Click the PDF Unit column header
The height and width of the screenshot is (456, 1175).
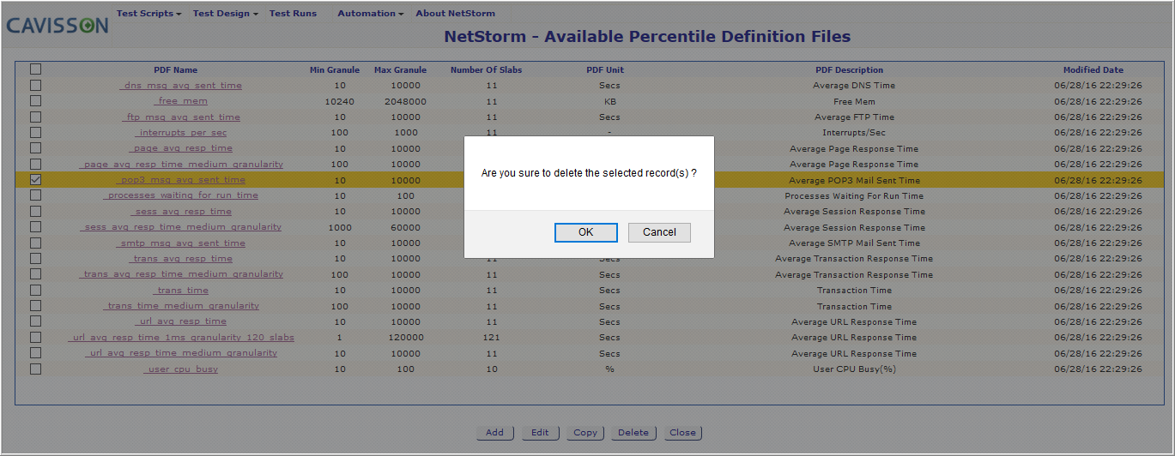(605, 70)
